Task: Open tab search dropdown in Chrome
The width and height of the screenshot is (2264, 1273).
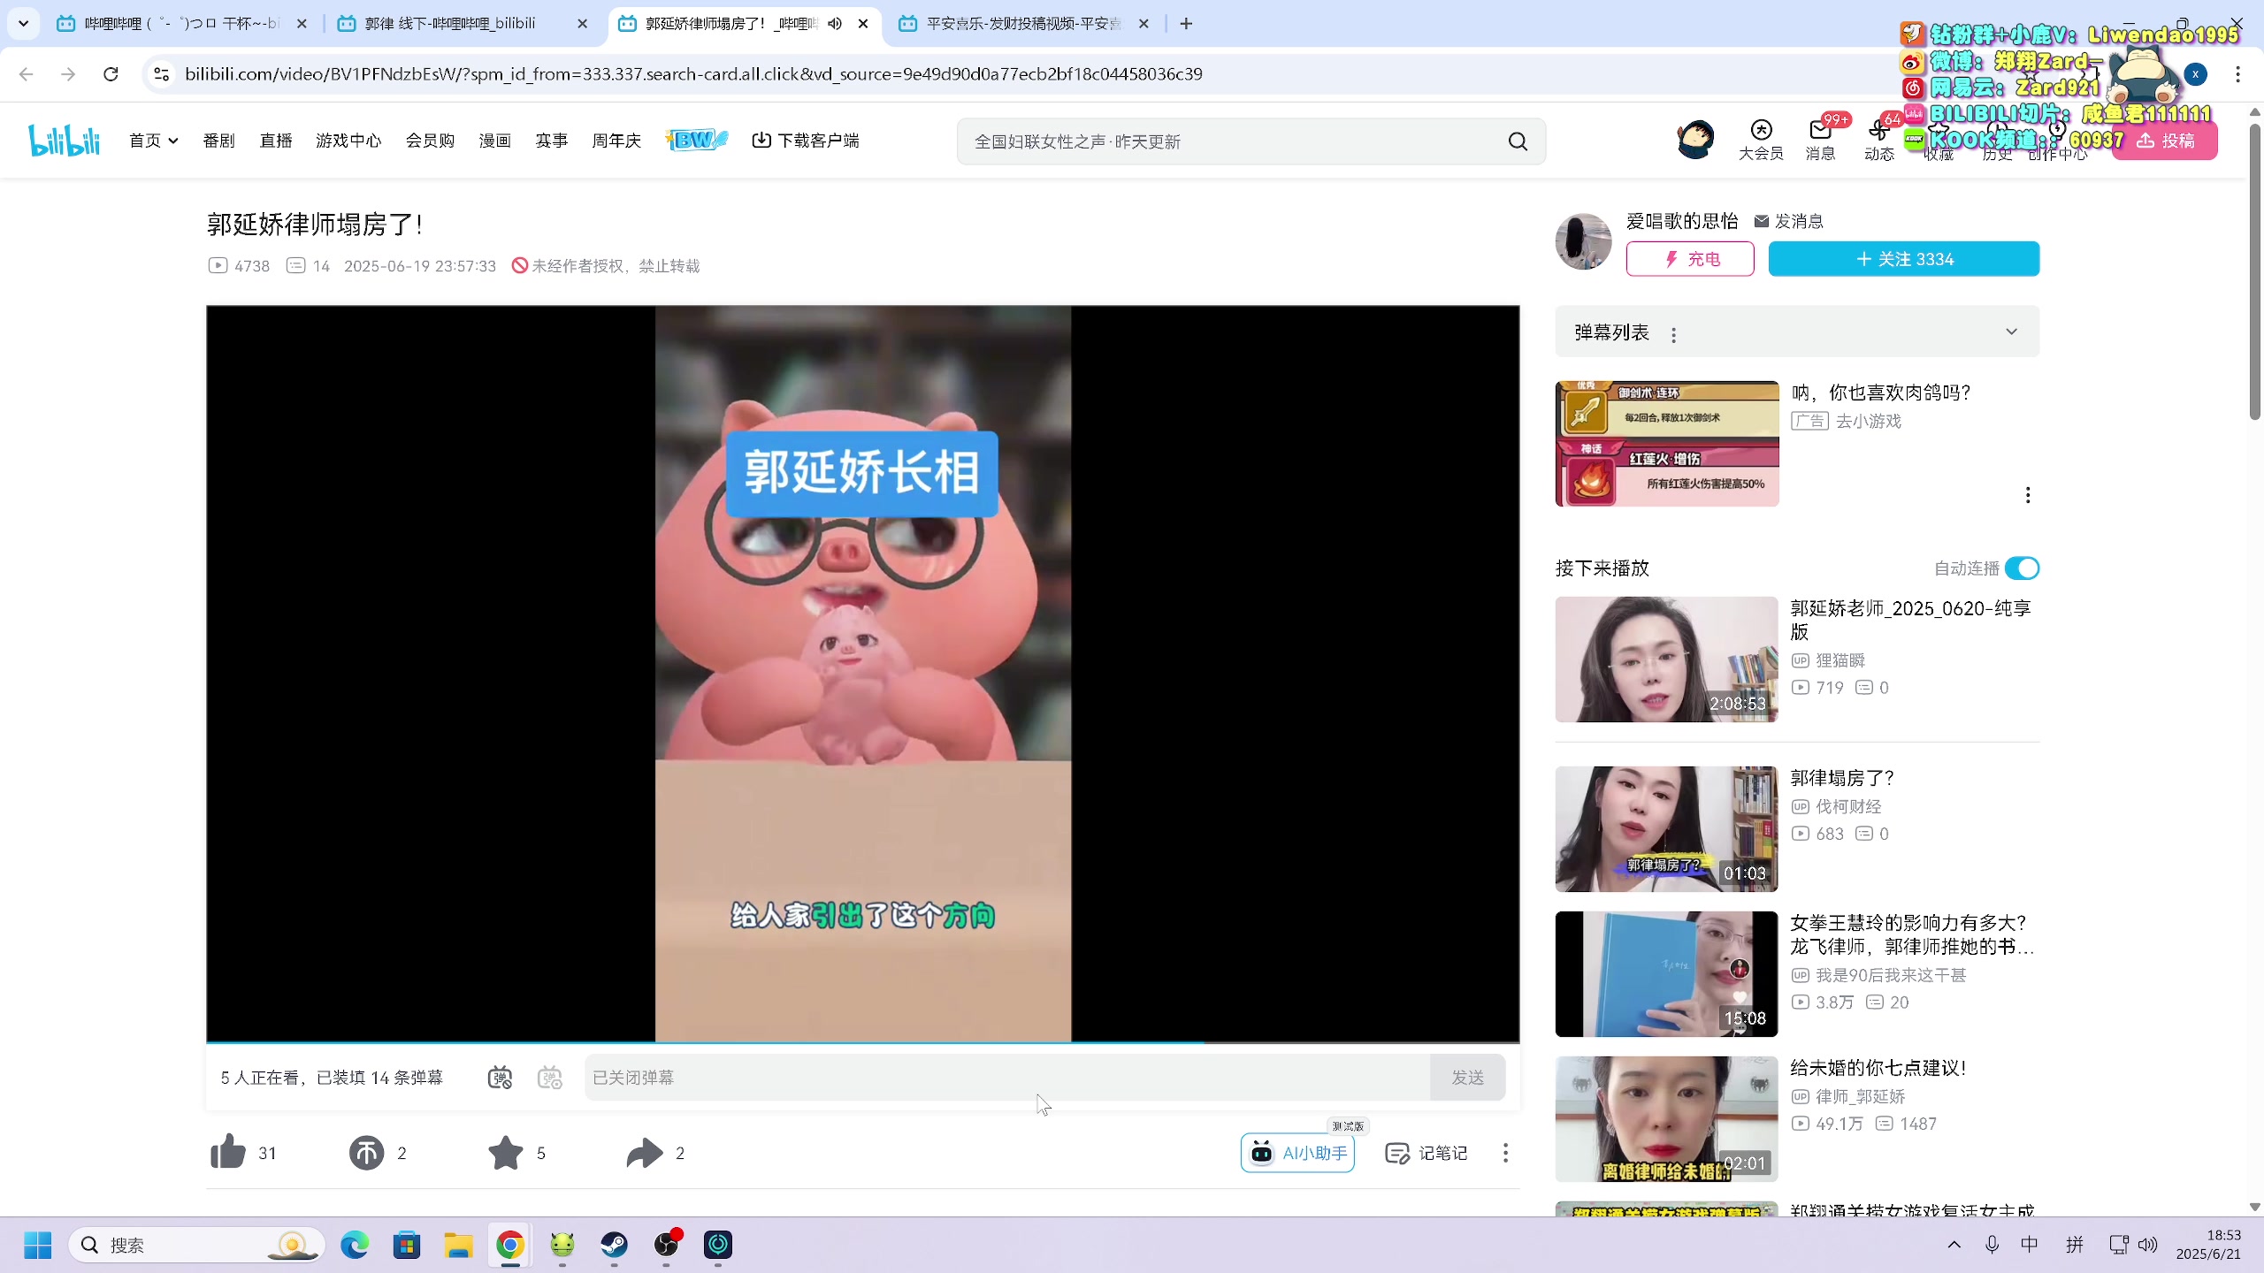Action: [x=24, y=24]
